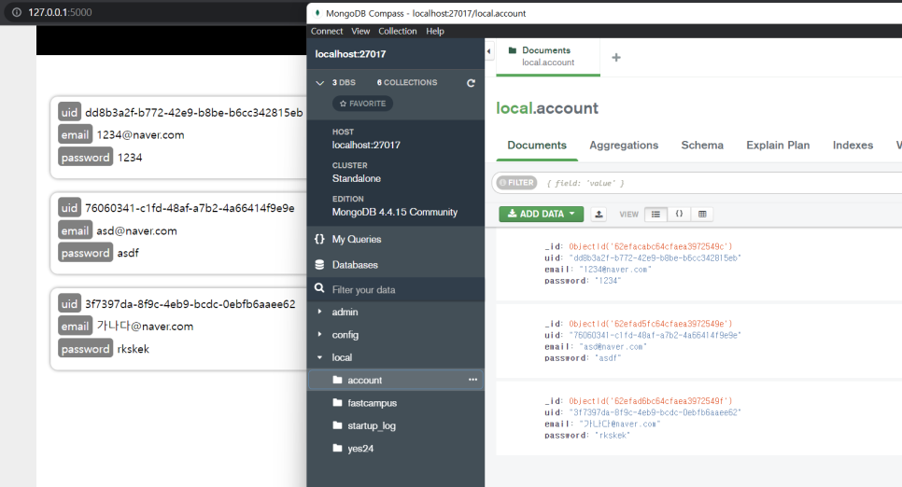This screenshot has height=487, width=902.
Task: Click email value "asd@naver.com" in Compass
Action: click(613, 347)
